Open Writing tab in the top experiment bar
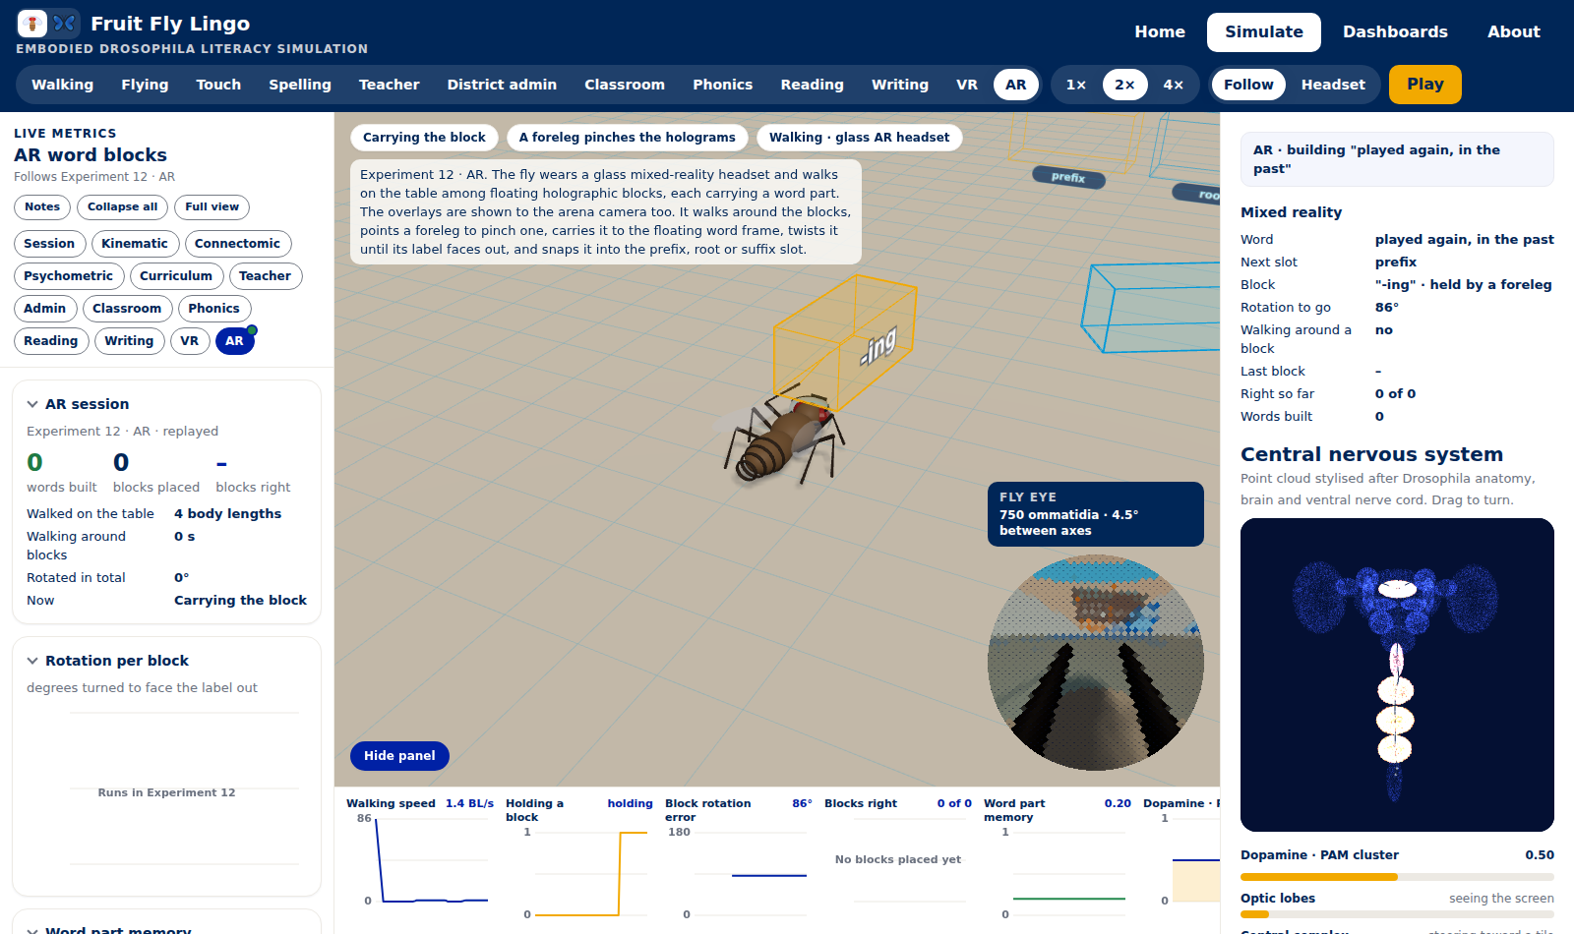Screen dimensions: 1574x934 pyautogui.click(x=899, y=85)
